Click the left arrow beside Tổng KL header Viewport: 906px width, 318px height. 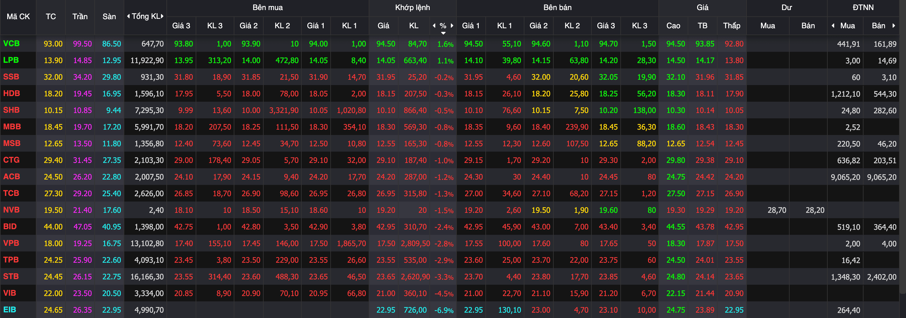pos(128,16)
